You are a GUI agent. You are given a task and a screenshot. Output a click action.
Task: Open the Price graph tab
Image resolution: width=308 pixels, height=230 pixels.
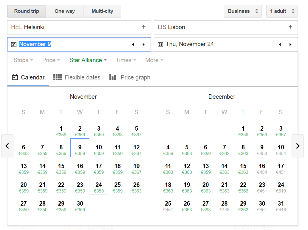tap(130, 77)
